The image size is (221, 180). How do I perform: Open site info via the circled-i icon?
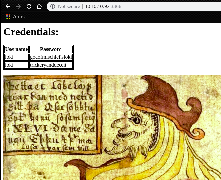(x=52, y=6)
